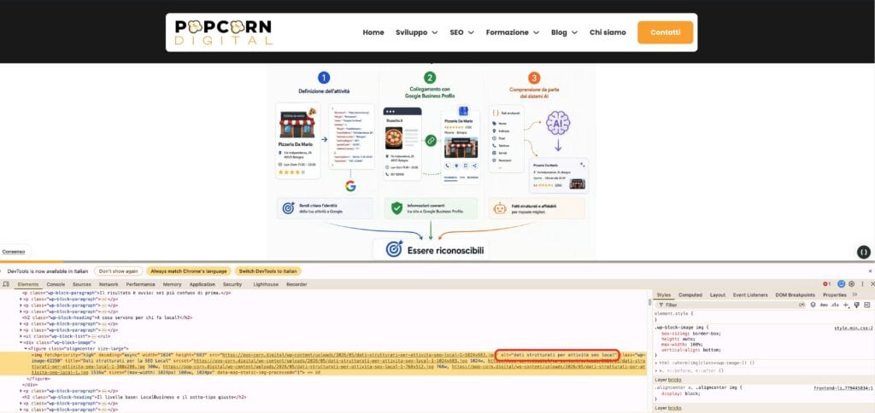Open the DevTools kebab menu
The width and height of the screenshot is (875, 413).
(862, 283)
